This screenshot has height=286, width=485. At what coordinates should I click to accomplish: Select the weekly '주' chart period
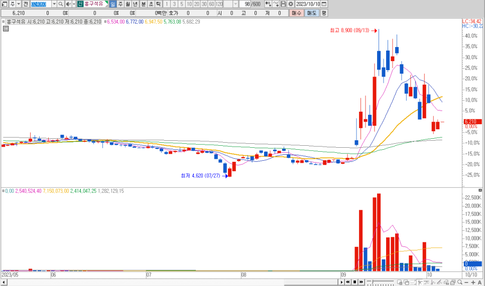120,4
